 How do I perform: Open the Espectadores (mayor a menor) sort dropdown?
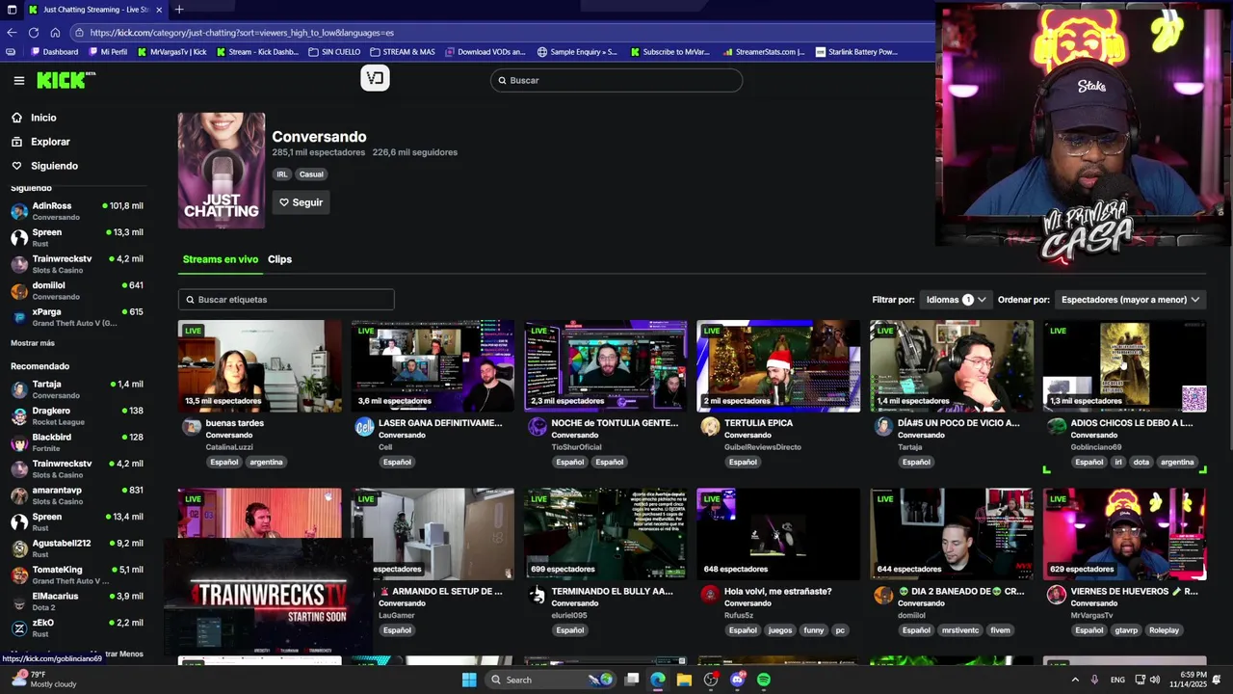coord(1130,300)
